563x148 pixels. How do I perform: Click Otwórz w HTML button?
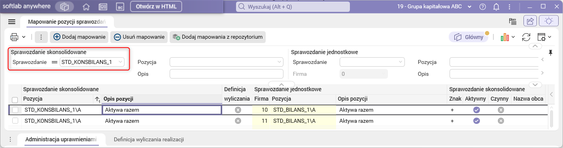156,7
